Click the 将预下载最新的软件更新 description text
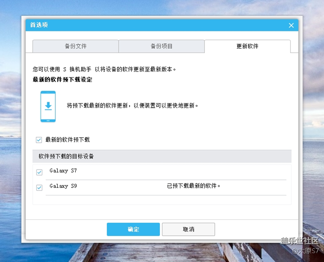The height and width of the screenshot is (262, 324). [133, 105]
